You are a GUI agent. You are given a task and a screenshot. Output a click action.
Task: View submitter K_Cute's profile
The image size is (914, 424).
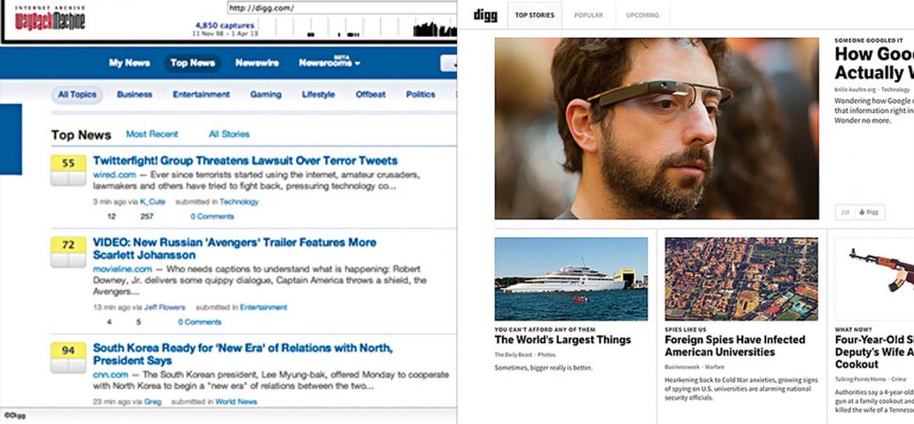point(153,202)
